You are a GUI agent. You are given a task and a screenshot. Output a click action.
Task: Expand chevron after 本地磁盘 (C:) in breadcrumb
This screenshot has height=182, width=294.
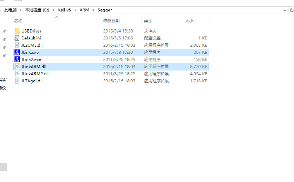click(x=53, y=10)
